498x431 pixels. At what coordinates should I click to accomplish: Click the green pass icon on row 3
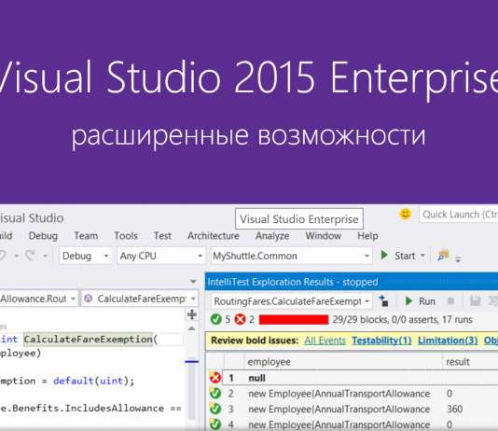click(x=215, y=409)
